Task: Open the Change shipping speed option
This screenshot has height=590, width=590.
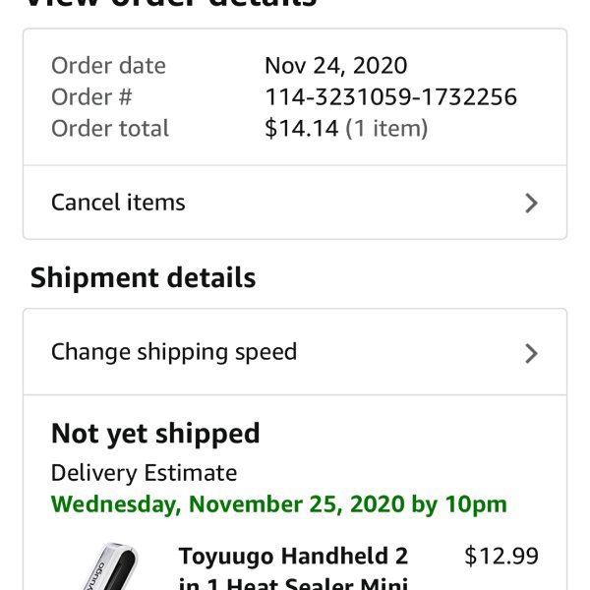Action: (x=295, y=352)
